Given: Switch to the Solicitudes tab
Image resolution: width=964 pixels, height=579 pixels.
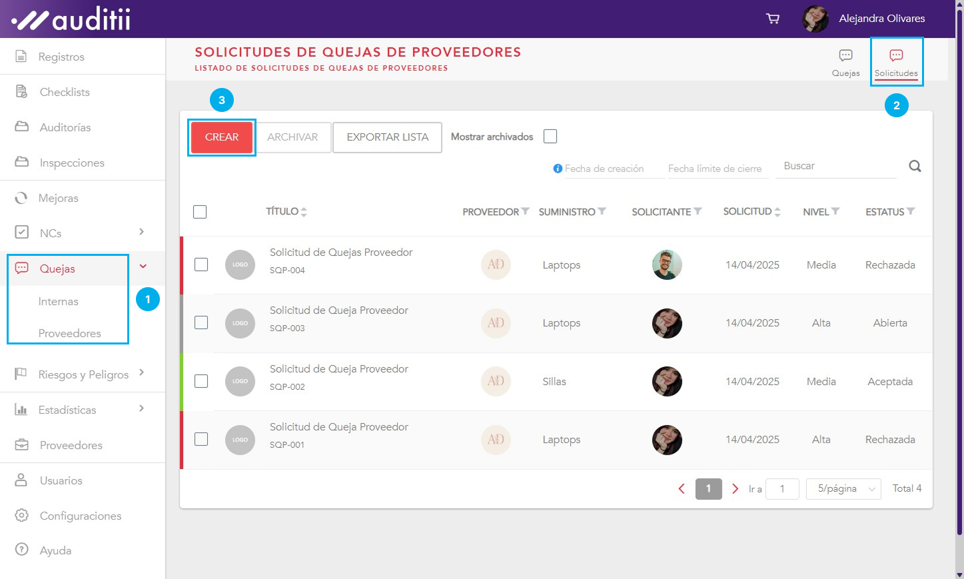Looking at the screenshot, I should point(896,62).
